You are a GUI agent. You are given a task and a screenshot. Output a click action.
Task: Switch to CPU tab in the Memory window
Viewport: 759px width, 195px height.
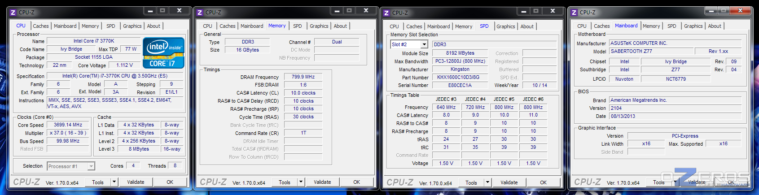pyautogui.click(x=207, y=26)
